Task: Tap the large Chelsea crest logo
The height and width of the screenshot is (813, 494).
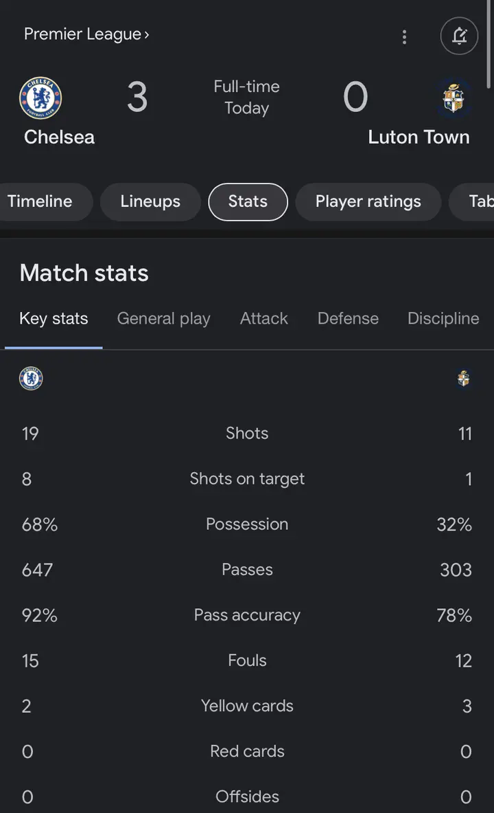Action: (40, 98)
